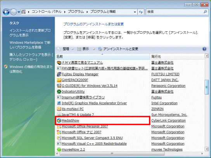The width and height of the screenshot is (211, 158).
Task: Select the Microsoft Visual C++ 2005 Redistributable icon
Action: pos(59,144)
